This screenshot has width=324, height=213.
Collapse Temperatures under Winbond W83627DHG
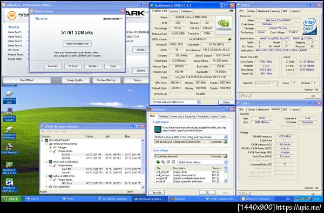pyautogui.click(x=51, y=151)
